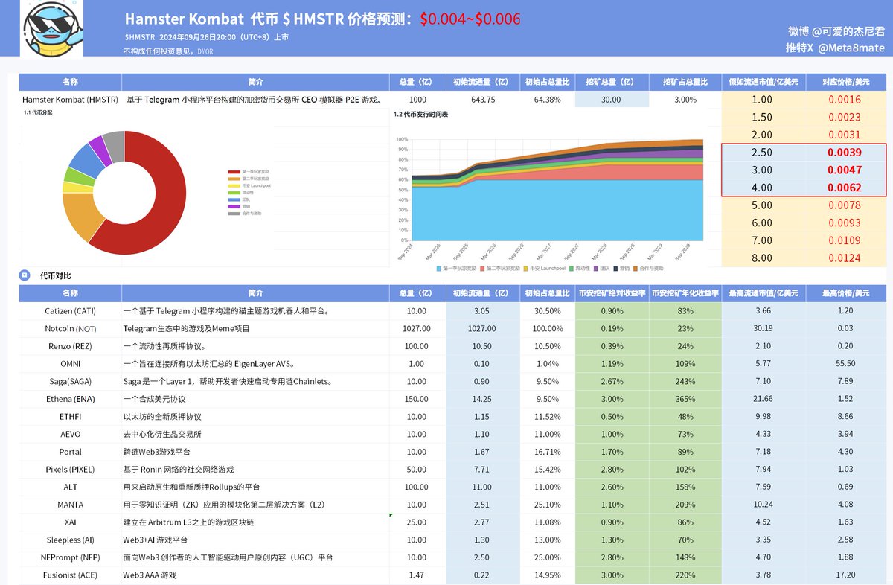Select the 对应价格/美元 column header
This screenshot has height=585, width=893.
(845, 82)
